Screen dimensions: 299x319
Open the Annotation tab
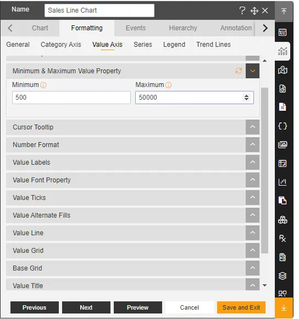coord(236,28)
